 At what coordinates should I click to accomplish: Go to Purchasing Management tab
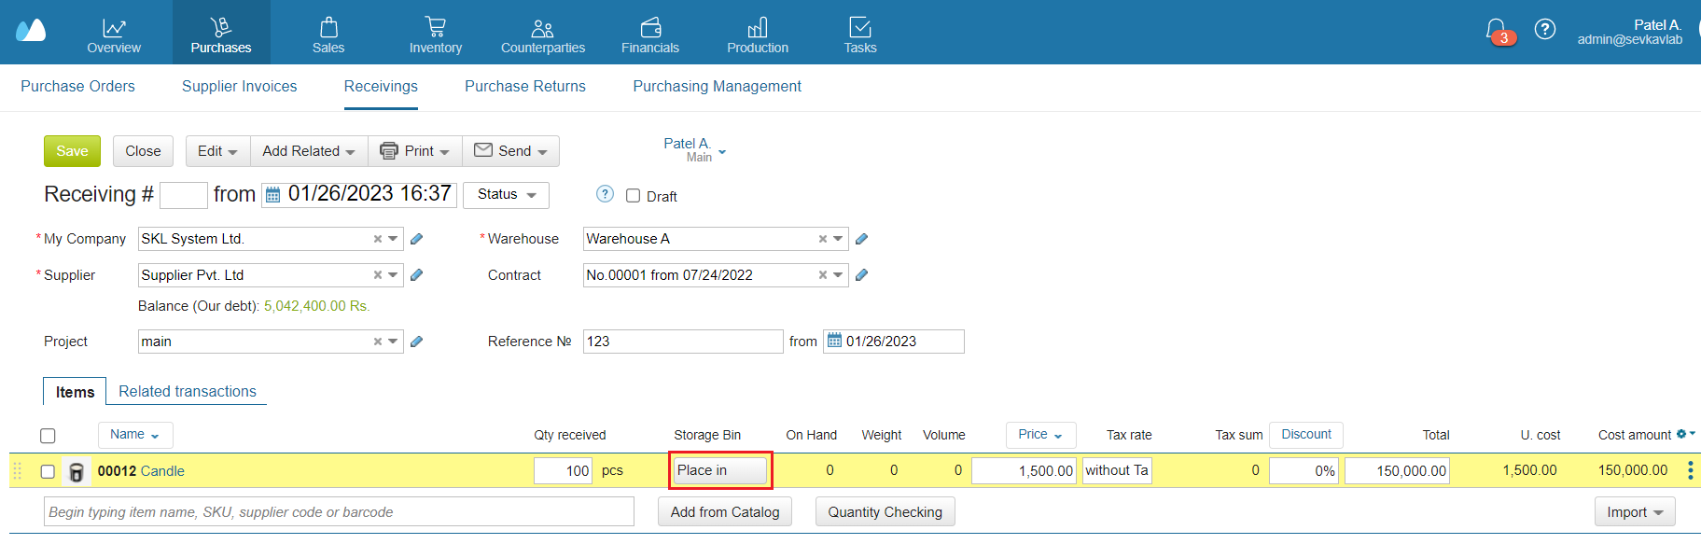click(x=717, y=87)
